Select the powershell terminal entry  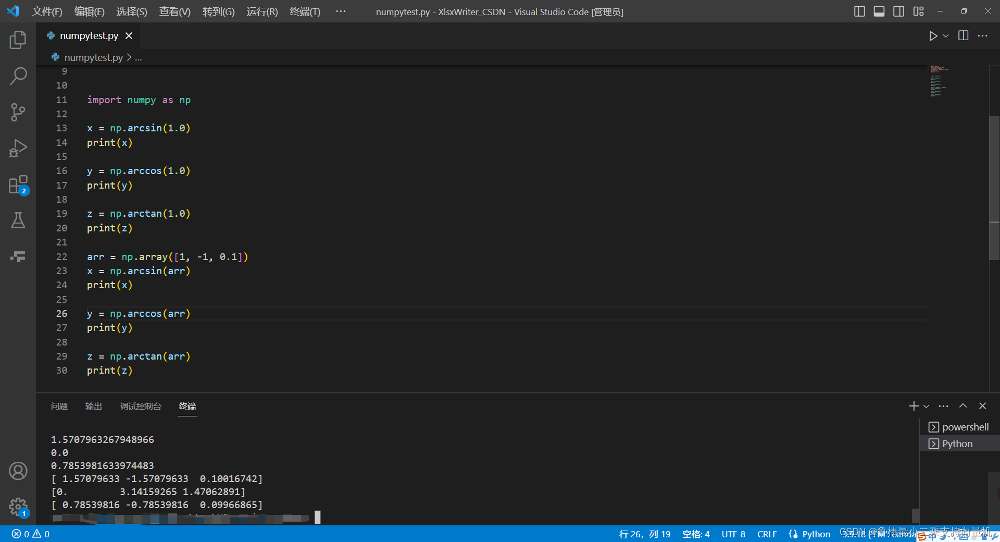click(x=959, y=427)
